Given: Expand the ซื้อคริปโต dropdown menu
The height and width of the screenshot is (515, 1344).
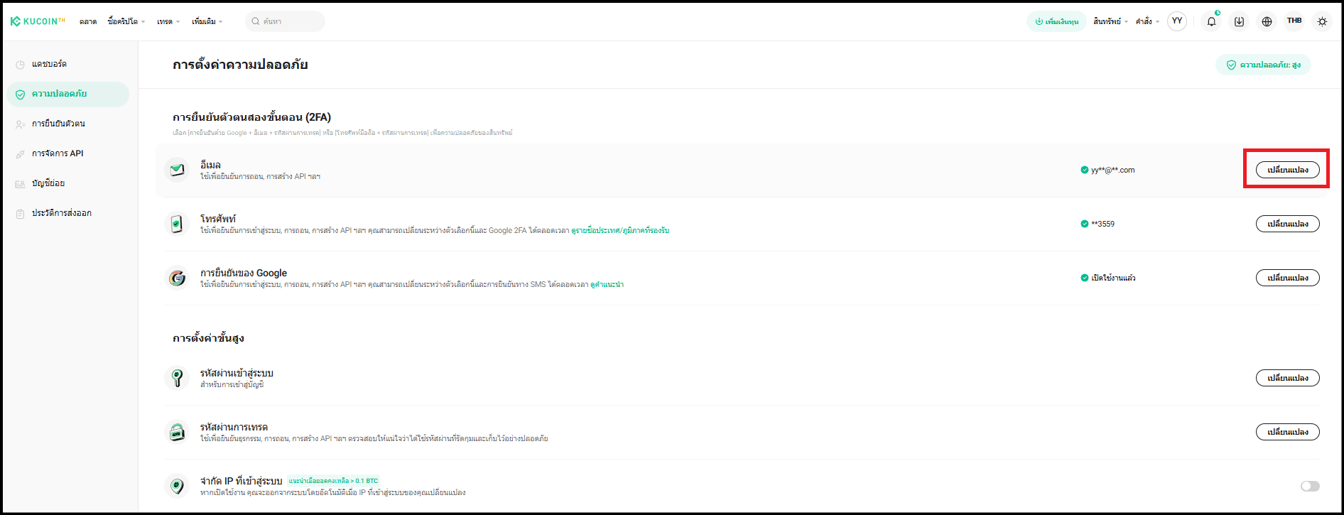Looking at the screenshot, I should [126, 21].
